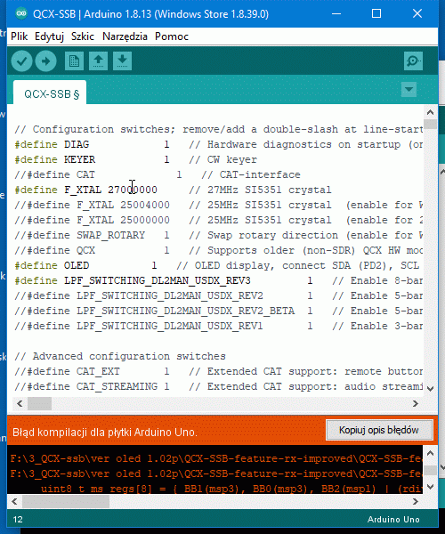Click console vertical scroll down arrow
Image resolution: width=445 pixels, height=534 pixels.
(x=430, y=487)
